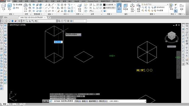
Task: Select the Realistic blue sphere visual style
Action: (12, 21)
